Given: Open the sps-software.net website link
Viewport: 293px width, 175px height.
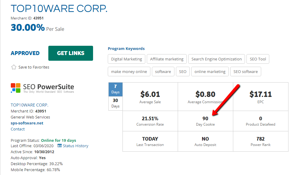Looking at the screenshot, I should click(27, 123).
